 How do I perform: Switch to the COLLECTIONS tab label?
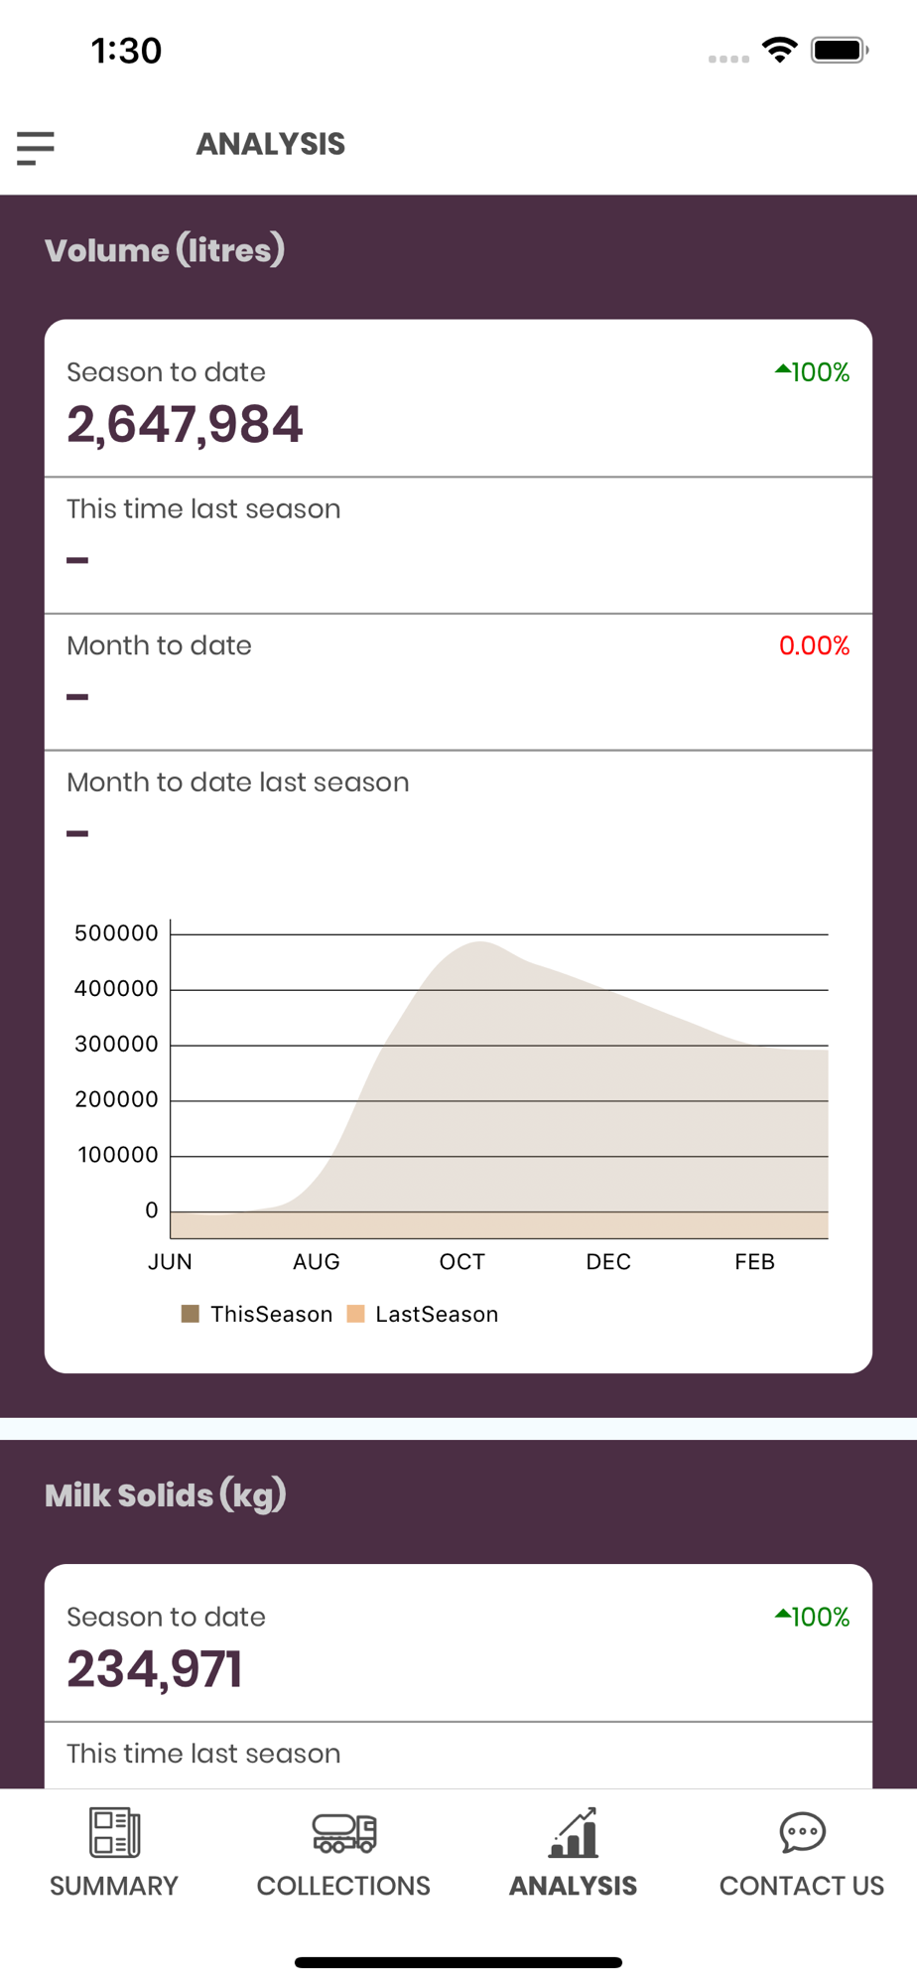pos(343,1886)
